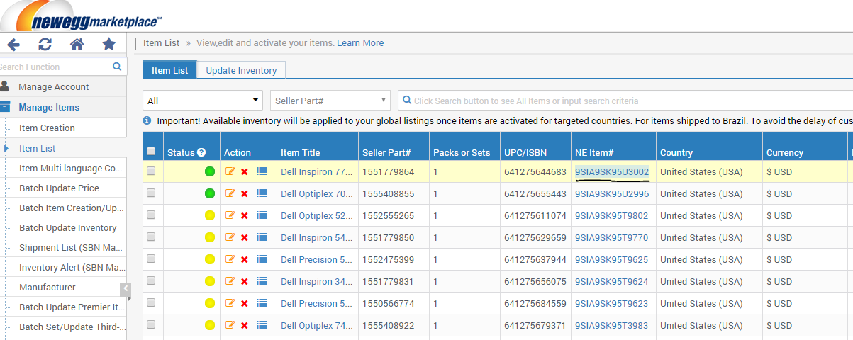Toggle the select-all checkbox in table header
The height and width of the screenshot is (340, 853).
(150, 151)
